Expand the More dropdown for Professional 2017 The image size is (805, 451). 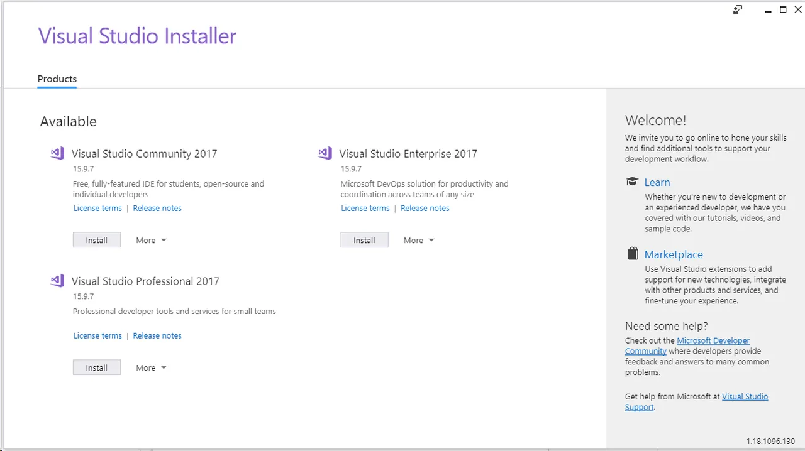[151, 367]
